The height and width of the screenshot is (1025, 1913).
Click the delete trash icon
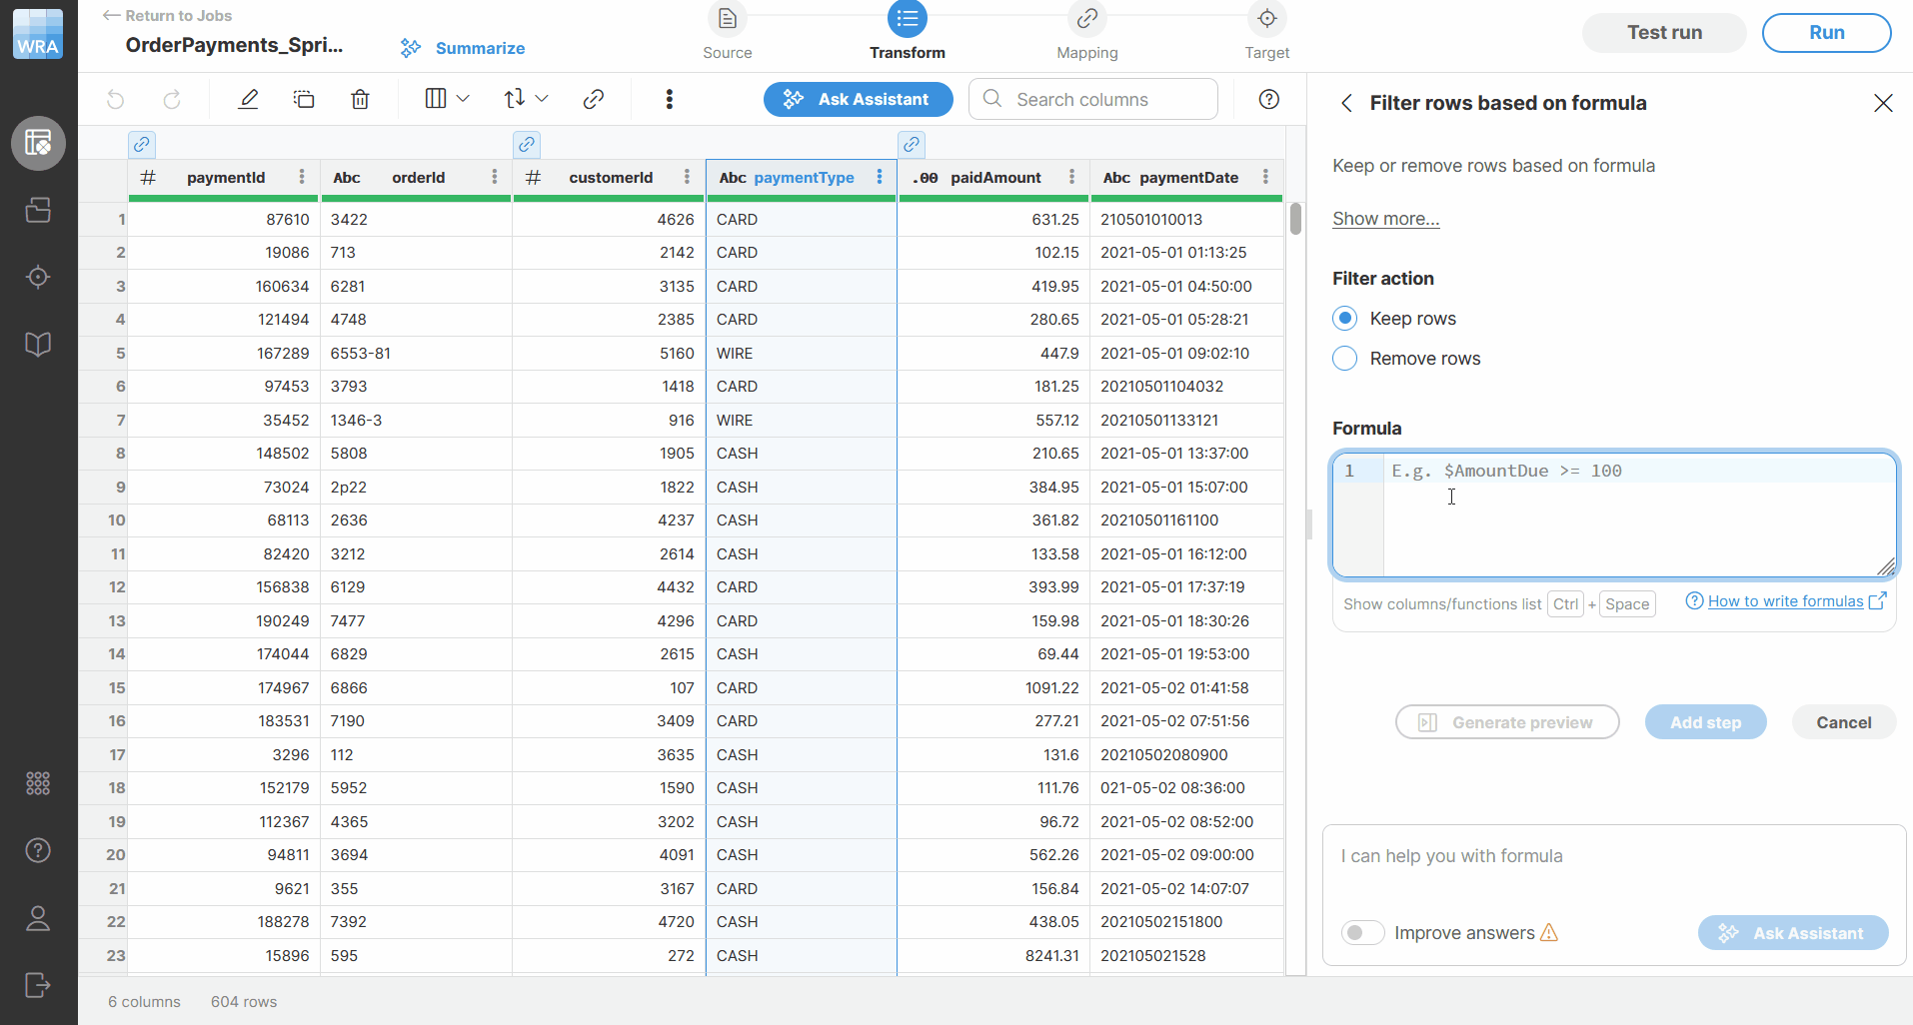click(361, 99)
